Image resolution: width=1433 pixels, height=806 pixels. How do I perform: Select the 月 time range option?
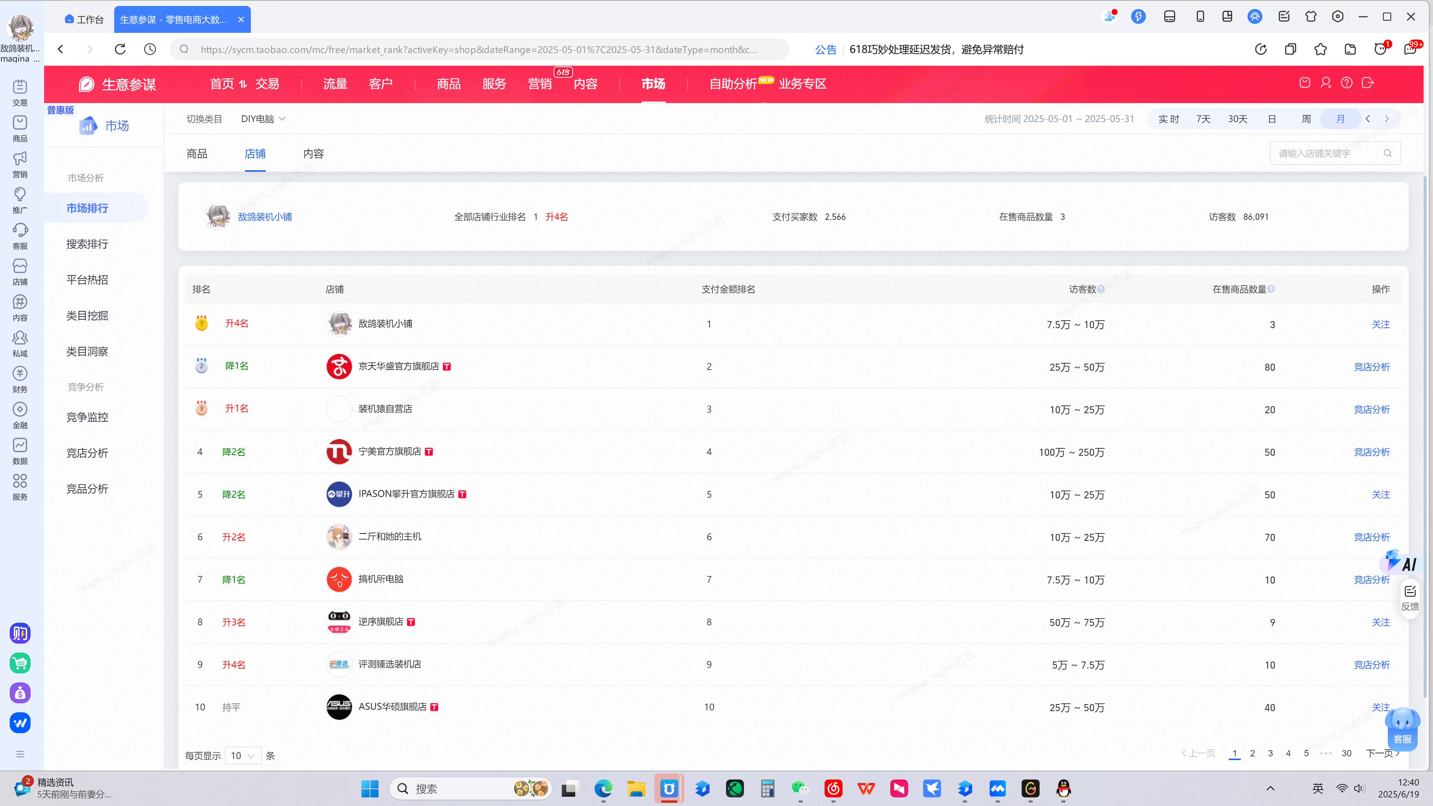(x=1341, y=119)
